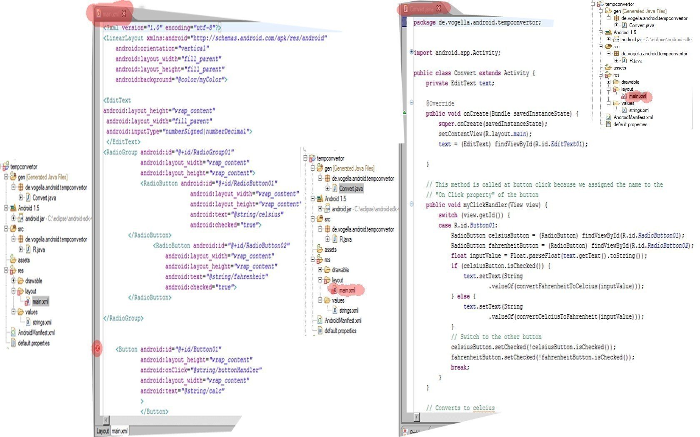Select strings.xml label in small tree
The height and width of the screenshot is (437, 700).
point(639,110)
